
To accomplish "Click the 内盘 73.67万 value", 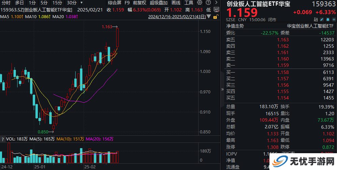I will coord(326,120).
